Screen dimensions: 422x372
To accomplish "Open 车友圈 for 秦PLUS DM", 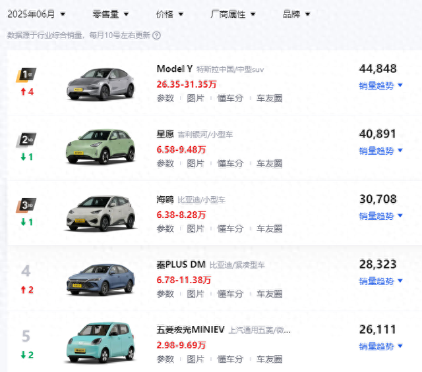I will click(270, 294).
